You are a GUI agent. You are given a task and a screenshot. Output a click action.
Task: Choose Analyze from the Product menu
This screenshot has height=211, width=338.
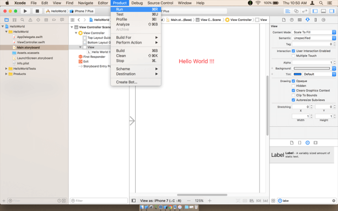(136, 24)
